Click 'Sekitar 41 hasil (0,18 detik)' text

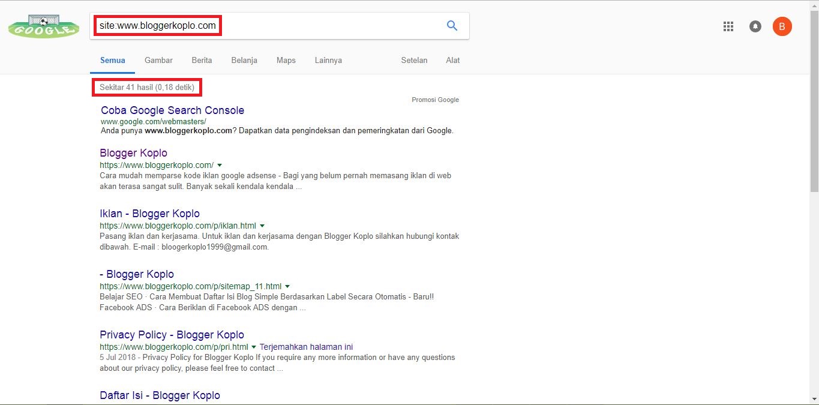coord(147,88)
